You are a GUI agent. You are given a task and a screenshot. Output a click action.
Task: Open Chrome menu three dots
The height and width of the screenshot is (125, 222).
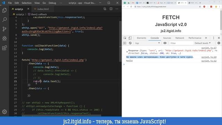[x=220, y=7]
